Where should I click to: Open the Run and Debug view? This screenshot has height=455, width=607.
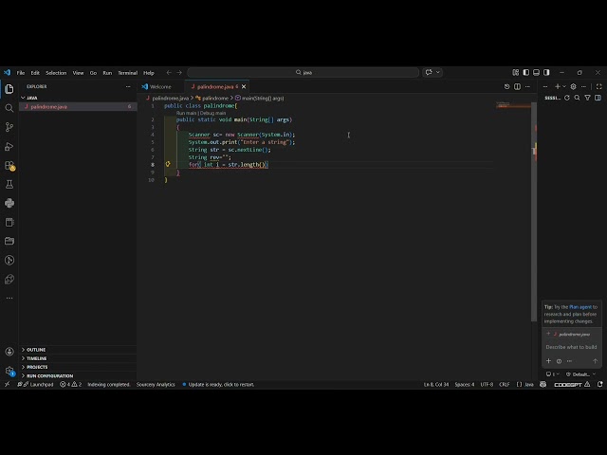coord(9,146)
